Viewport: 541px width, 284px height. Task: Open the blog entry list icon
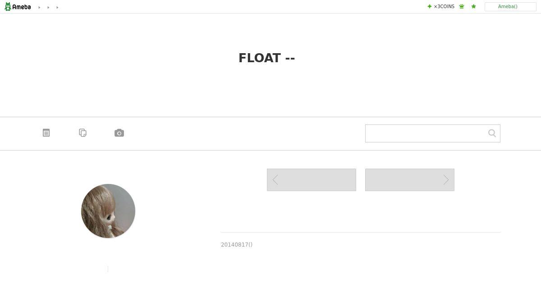(46, 133)
